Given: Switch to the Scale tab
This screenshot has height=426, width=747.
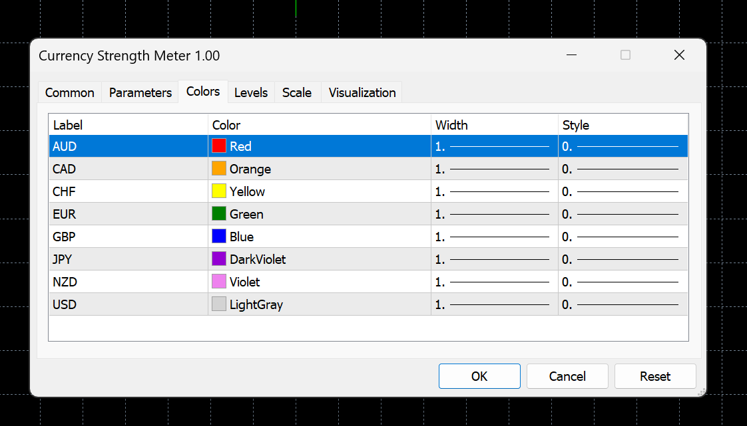Looking at the screenshot, I should (x=297, y=92).
